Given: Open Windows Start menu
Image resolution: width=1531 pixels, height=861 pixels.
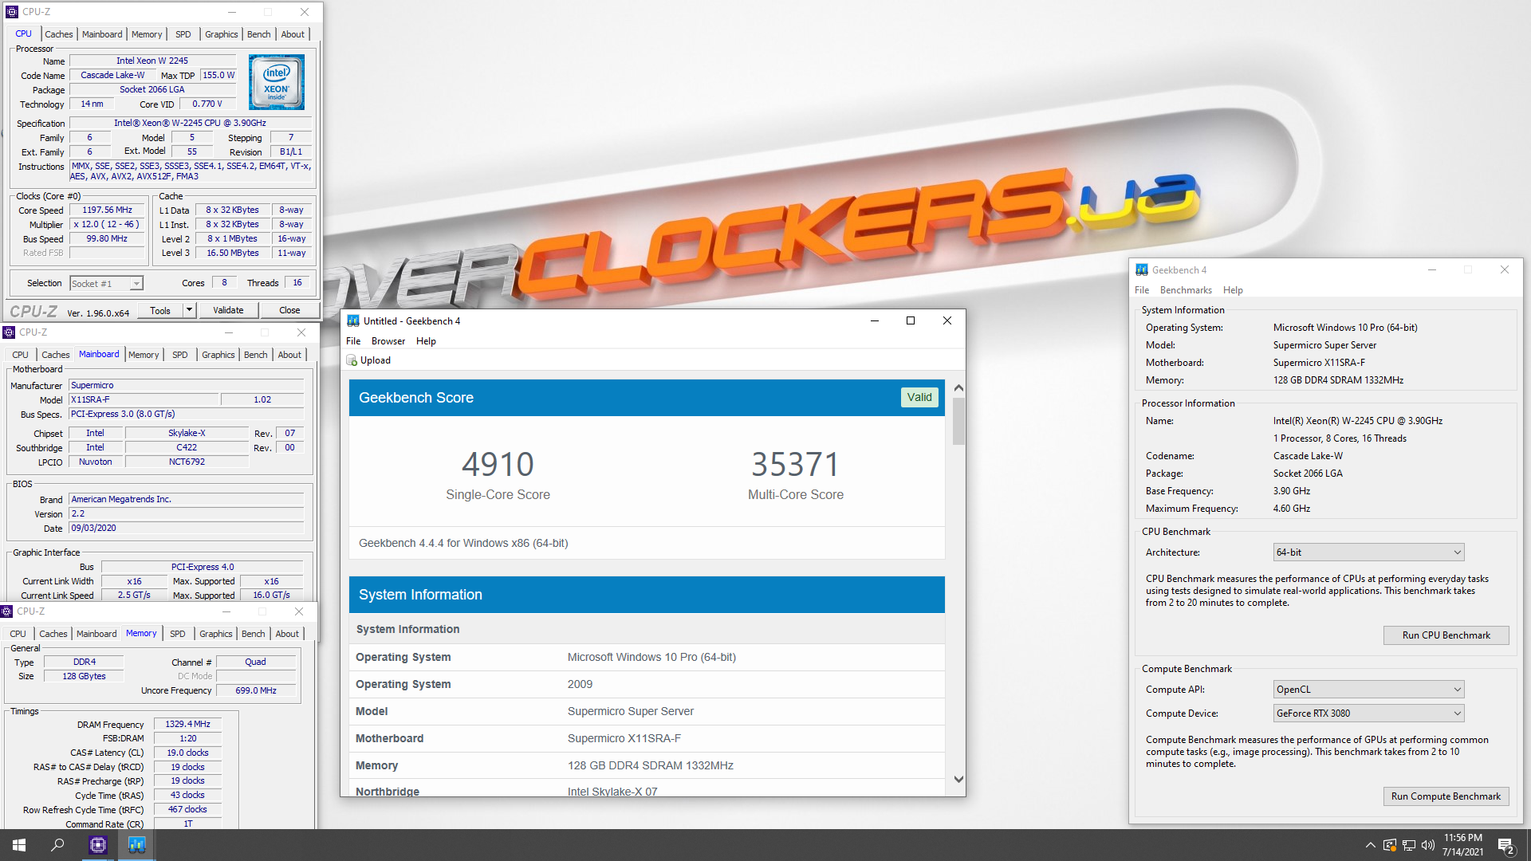Looking at the screenshot, I should coord(19,845).
